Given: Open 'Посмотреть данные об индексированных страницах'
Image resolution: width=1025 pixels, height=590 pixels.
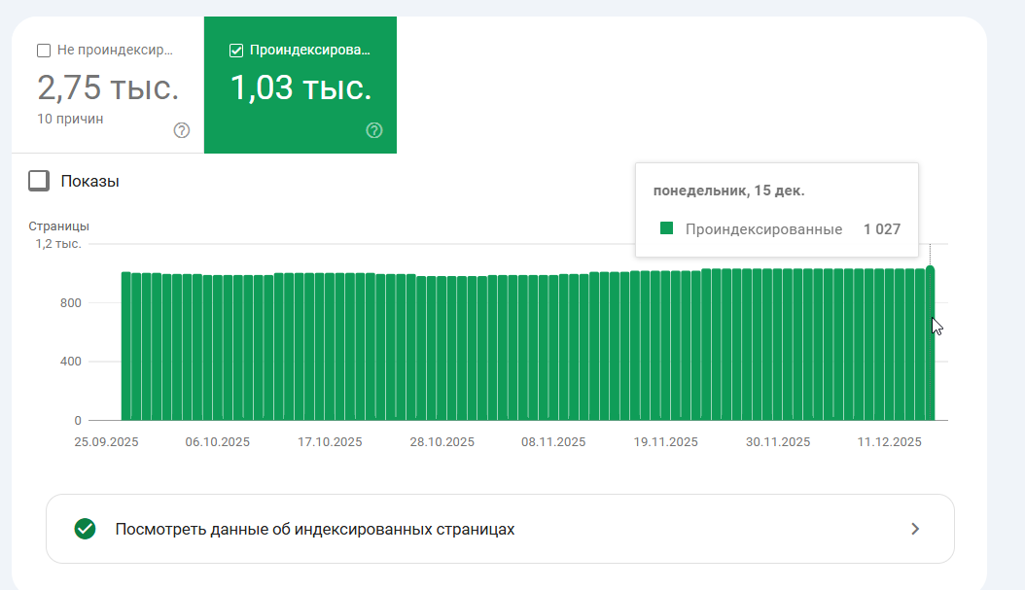Looking at the screenshot, I should (x=500, y=529).
